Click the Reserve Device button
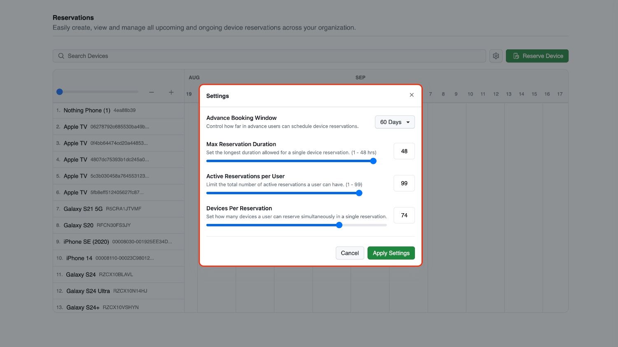This screenshot has width=618, height=347. [x=537, y=56]
